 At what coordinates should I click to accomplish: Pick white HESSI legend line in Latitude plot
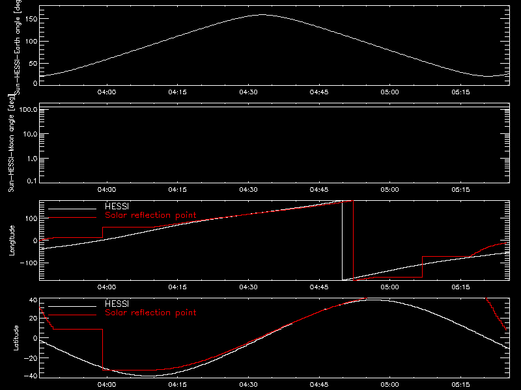point(72,306)
